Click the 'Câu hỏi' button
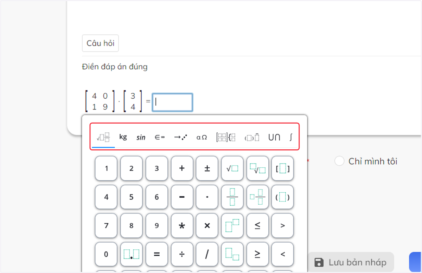The image size is (422, 273). click(101, 43)
